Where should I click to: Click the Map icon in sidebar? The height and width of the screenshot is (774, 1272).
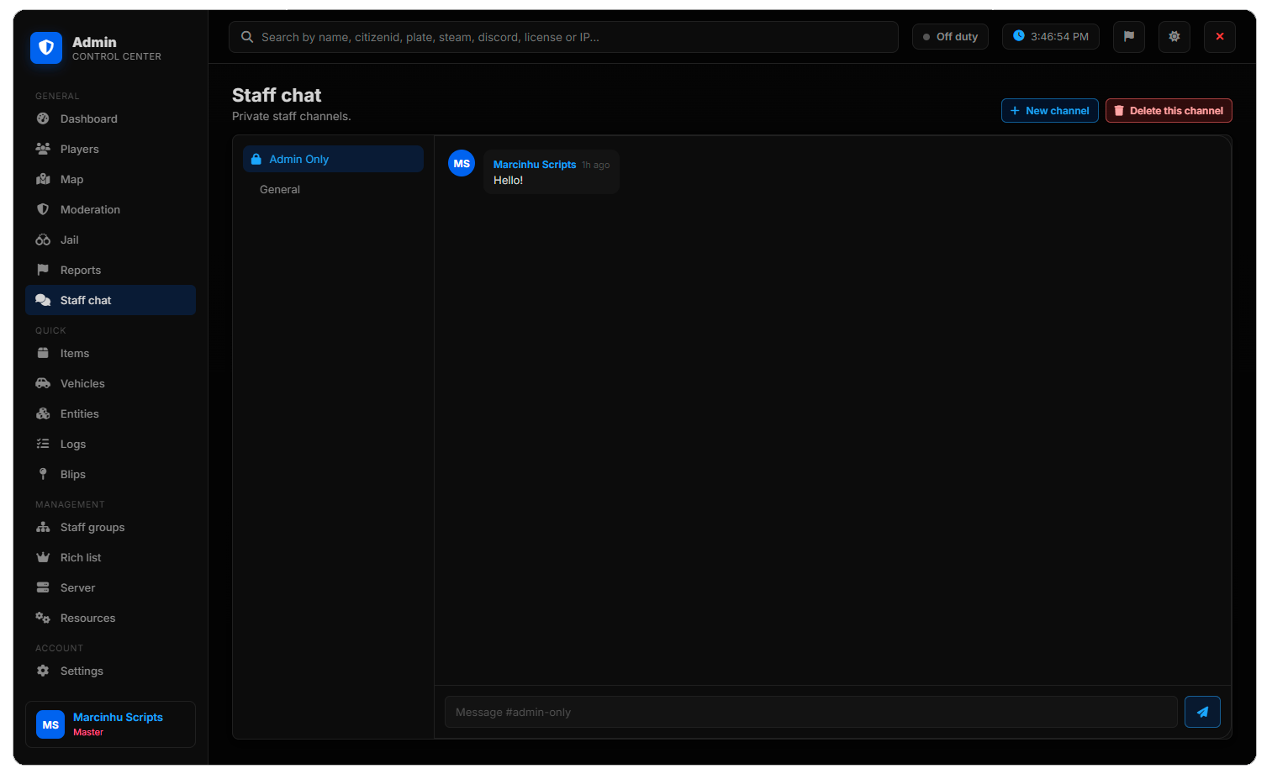[43, 179]
